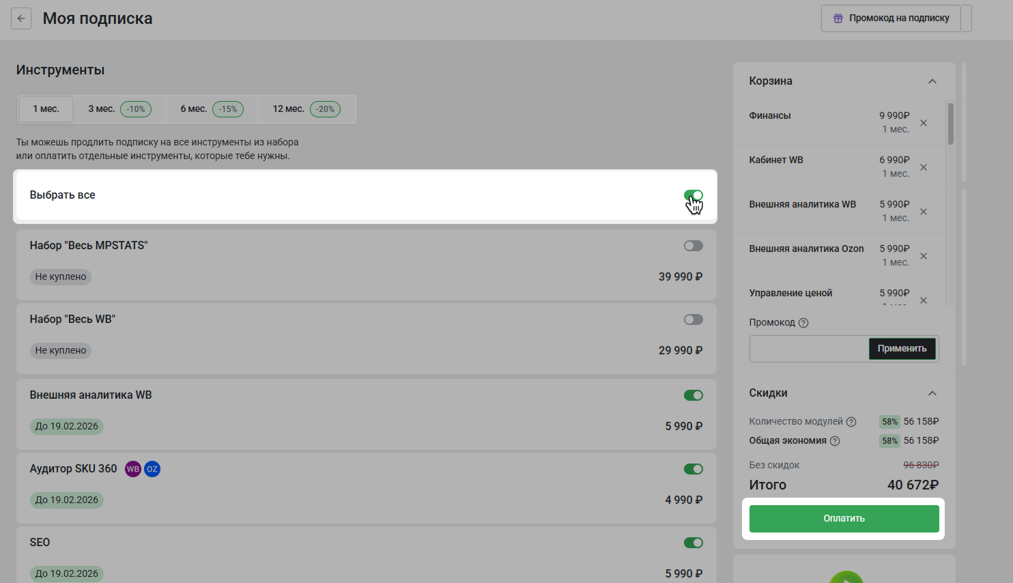Open the "Количество модулей" help icon
This screenshot has height=583, width=1013.
click(x=851, y=422)
